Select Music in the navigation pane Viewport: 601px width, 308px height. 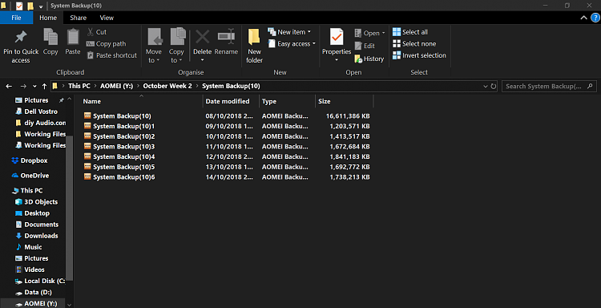tap(28, 247)
